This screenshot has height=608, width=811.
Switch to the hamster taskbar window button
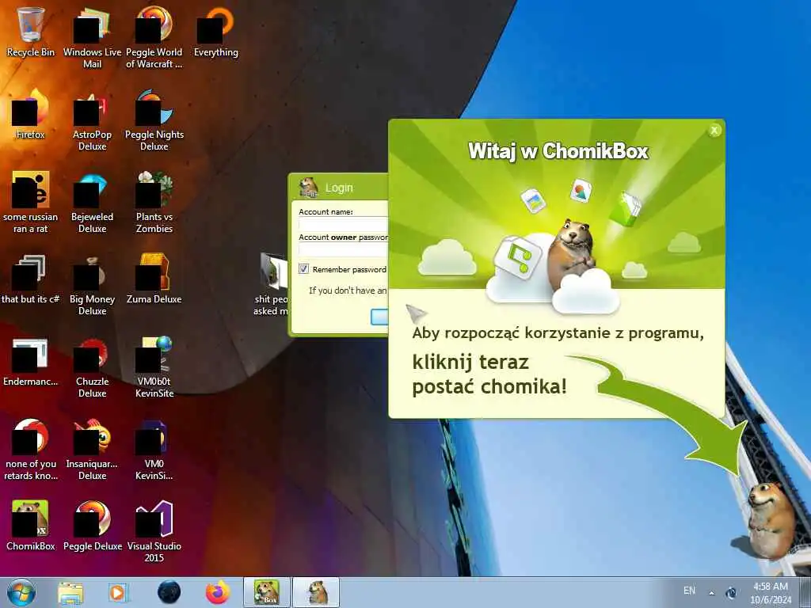click(317, 592)
